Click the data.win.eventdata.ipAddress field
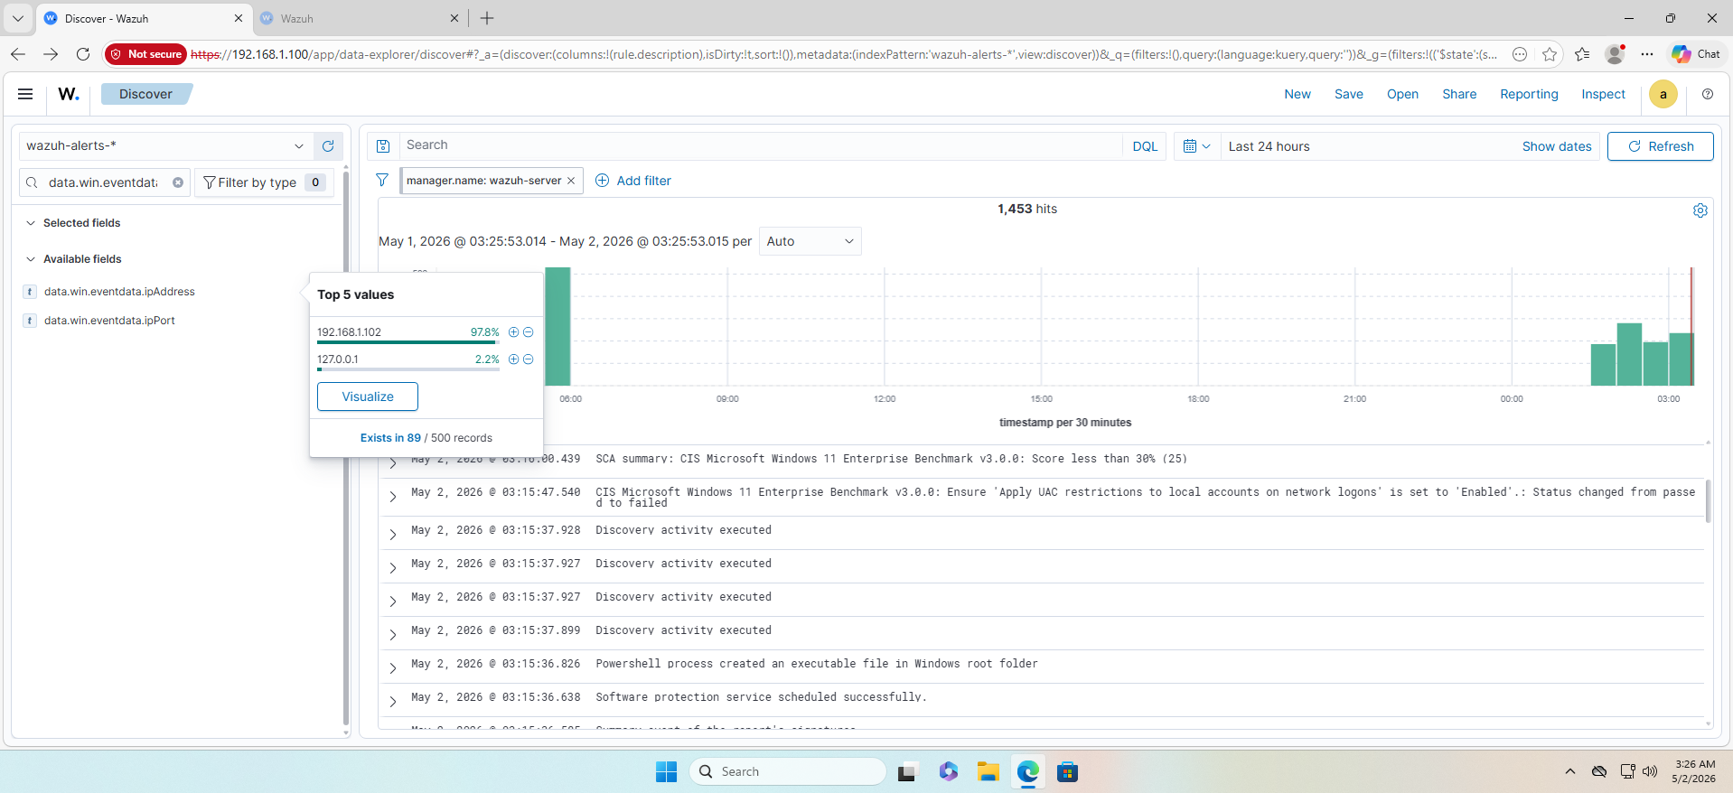Image resolution: width=1733 pixels, height=793 pixels. click(119, 292)
